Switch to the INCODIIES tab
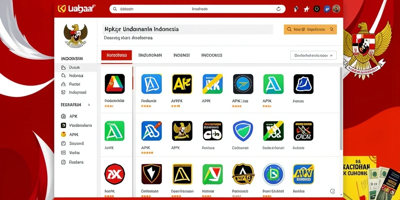This screenshot has height=200, width=400. (212, 55)
